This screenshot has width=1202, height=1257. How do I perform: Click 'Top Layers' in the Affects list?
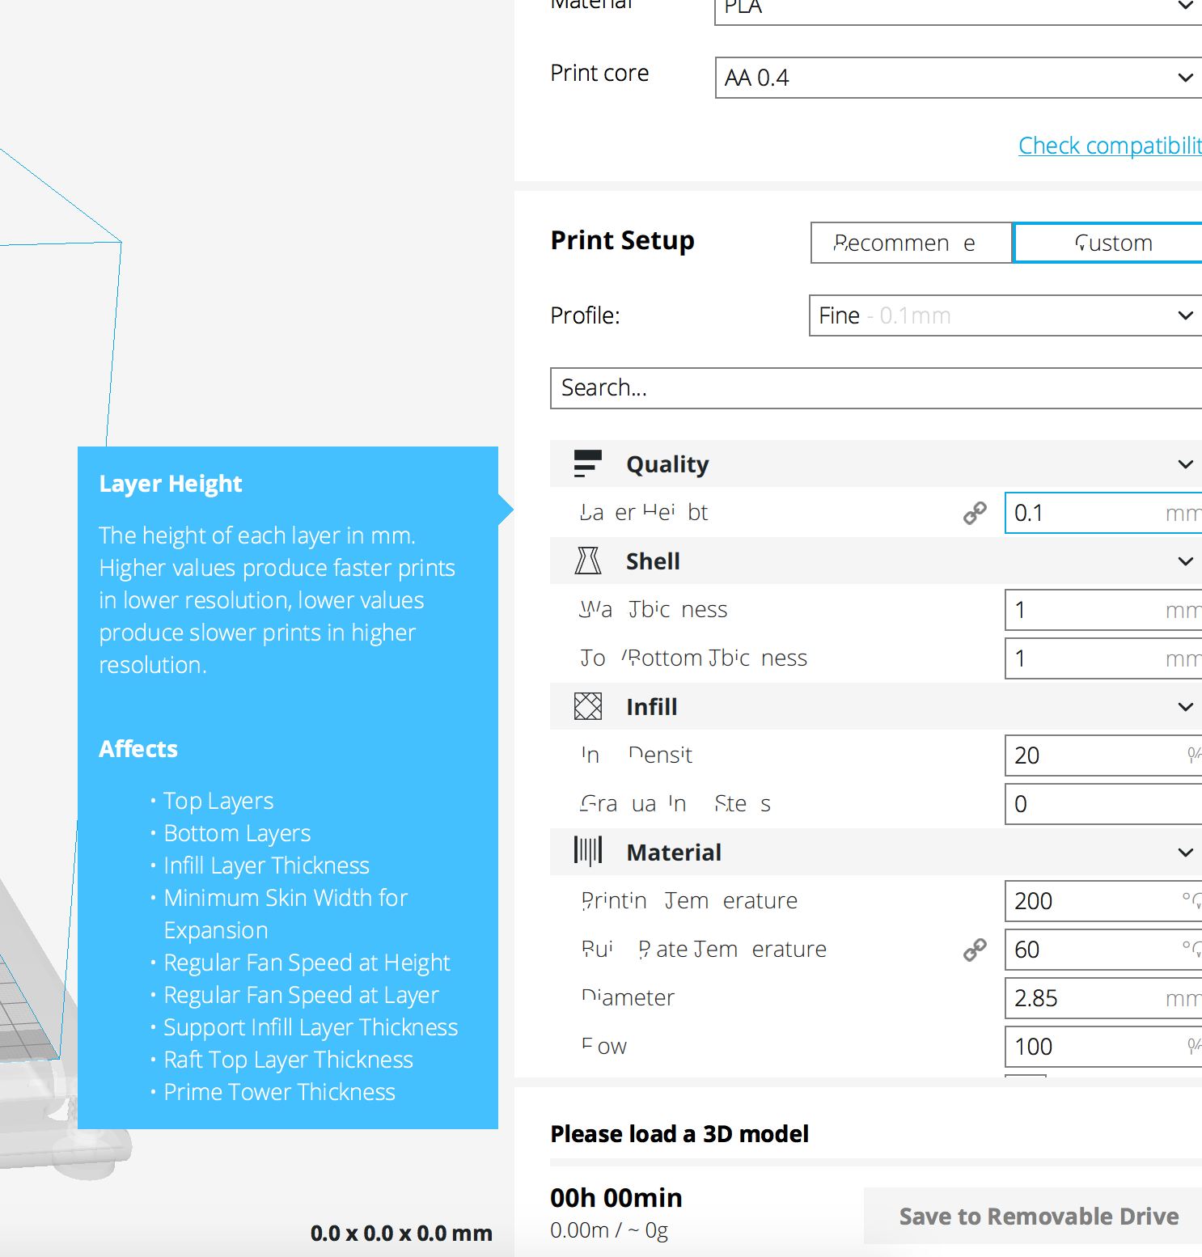(x=218, y=801)
